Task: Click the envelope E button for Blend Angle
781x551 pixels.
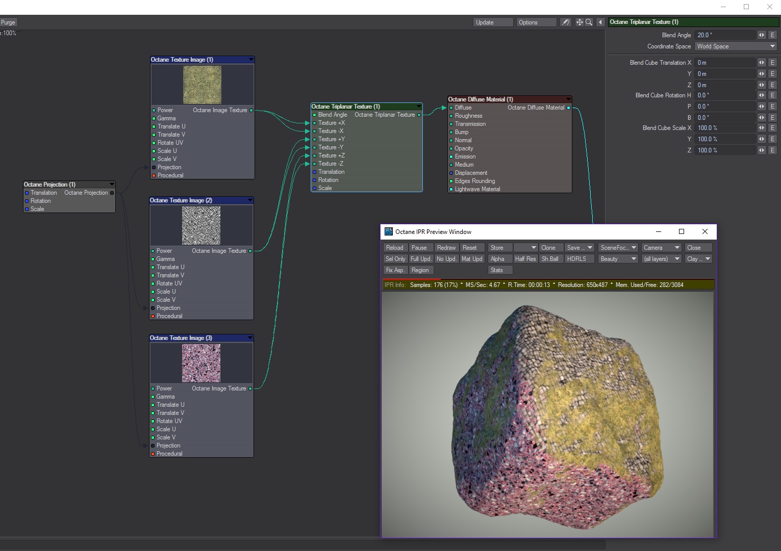Action: 772,35
